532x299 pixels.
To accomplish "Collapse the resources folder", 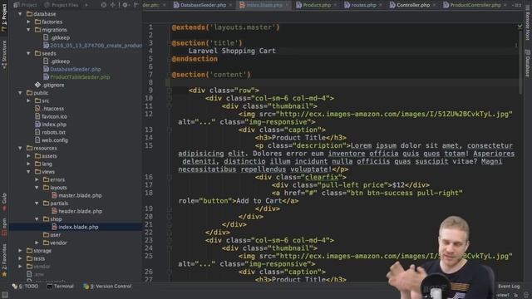I will click(x=20, y=148).
